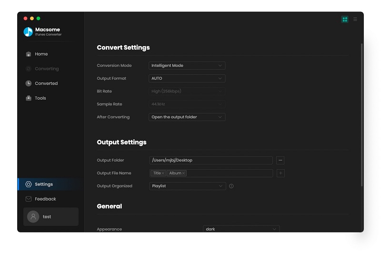
Task: Click the Output Settings heading
Action: pyautogui.click(x=121, y=143)
